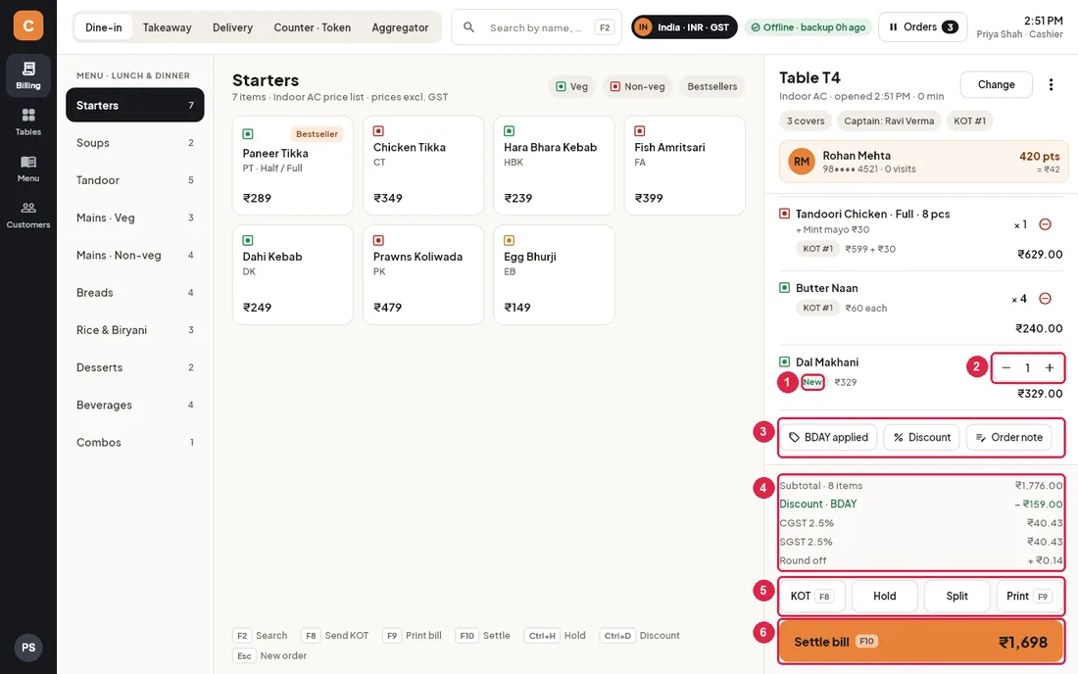The width and height of the screenshot is (1078, 674).
Task: Select the Dine-in tab
Action: 104,27
